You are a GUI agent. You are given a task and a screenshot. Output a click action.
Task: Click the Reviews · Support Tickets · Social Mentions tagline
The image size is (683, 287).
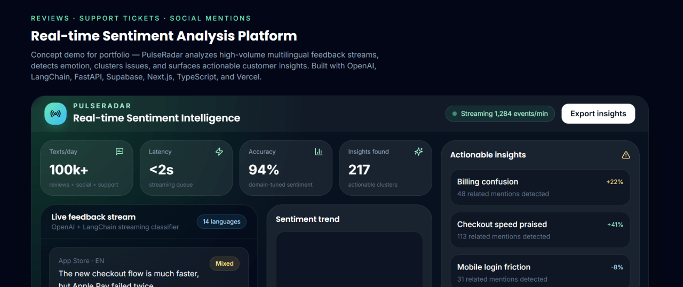(141, 18)
